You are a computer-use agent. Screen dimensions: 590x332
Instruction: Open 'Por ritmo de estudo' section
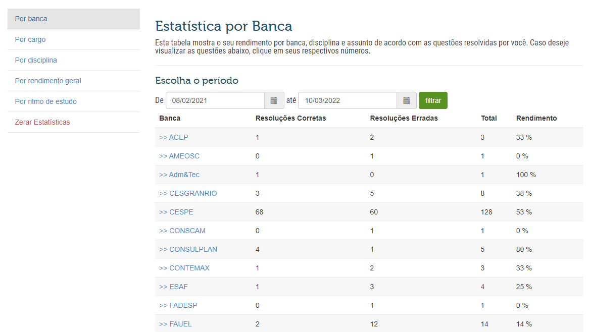pyautogui.click(x=44, y=101)
